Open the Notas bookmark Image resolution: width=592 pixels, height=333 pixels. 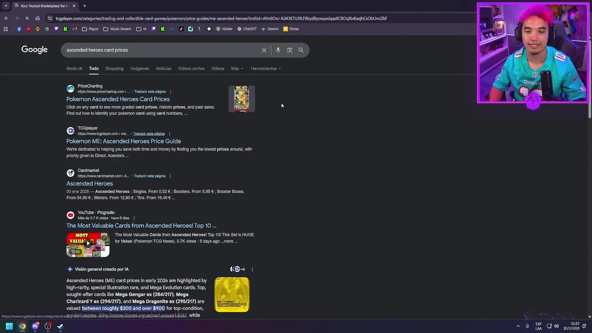[x=291, y=29]
